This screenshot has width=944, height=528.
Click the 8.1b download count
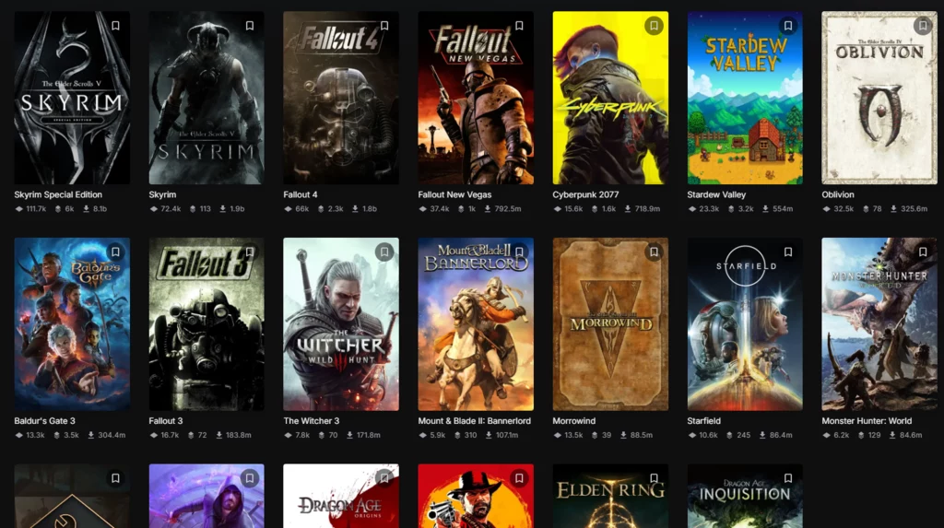click(x=95, y=209)
